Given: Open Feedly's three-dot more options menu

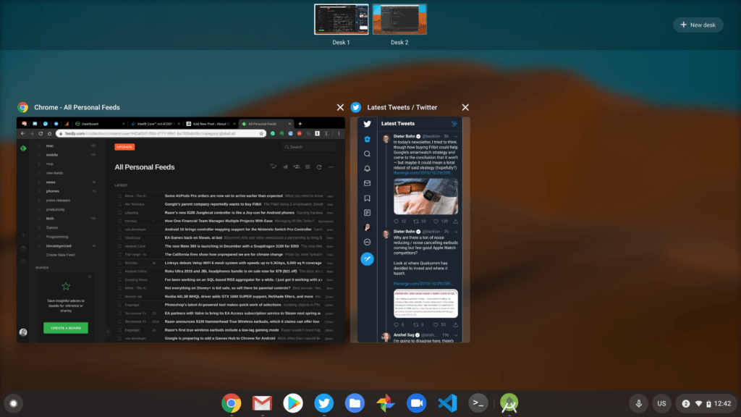Looking at the screenshot, I should tap(331, 167).
